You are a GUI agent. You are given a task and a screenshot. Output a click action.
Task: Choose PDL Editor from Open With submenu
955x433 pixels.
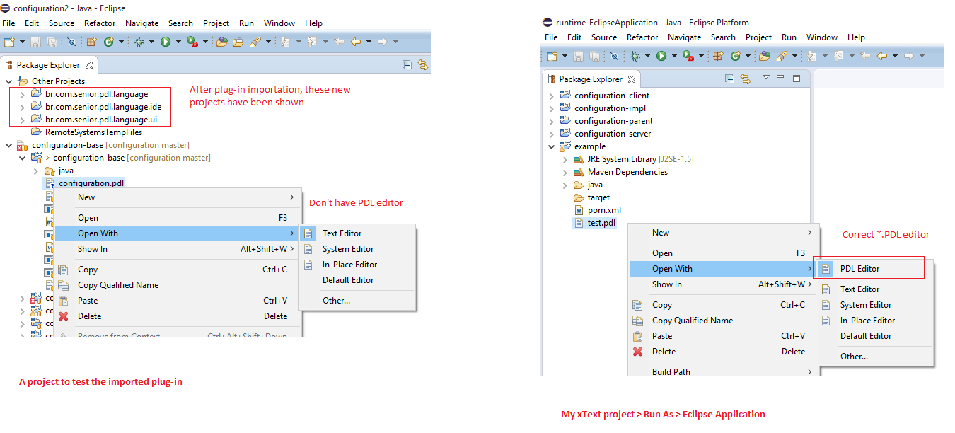pos(874,269)
